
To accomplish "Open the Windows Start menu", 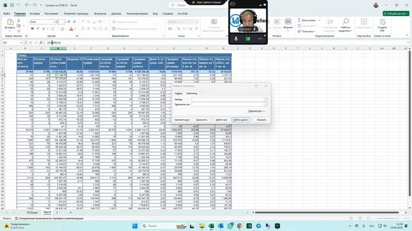I will pos(135,226).
